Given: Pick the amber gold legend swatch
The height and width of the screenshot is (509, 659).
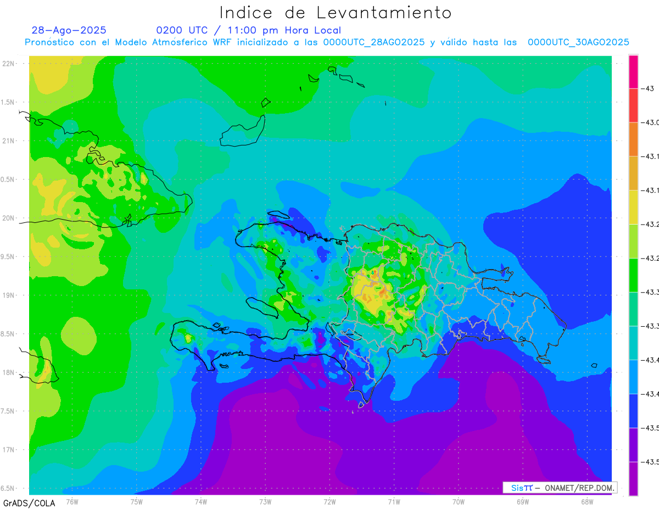Looking at the screenshot, I should [x=633, y=174].
